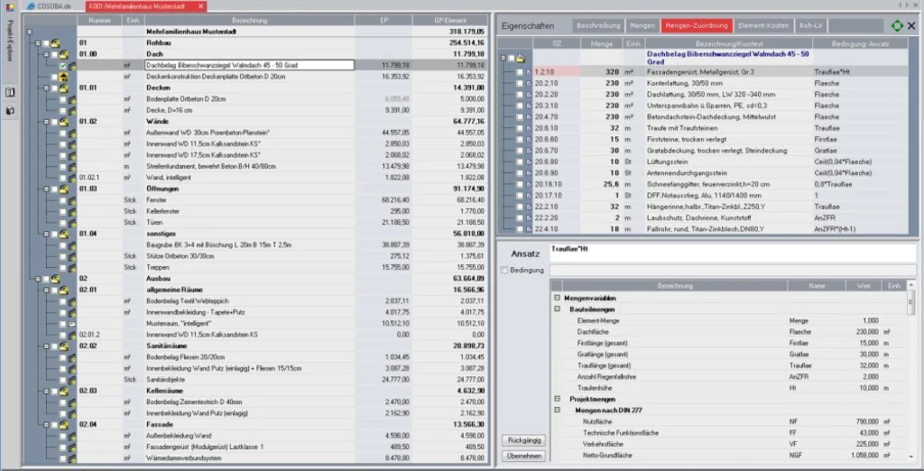Click the house icon on Deckenkonstruktion row
Screen dimensions: 924x471
tap(63, 78)
